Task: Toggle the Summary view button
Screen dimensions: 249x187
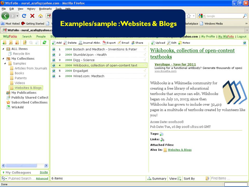Action: point(157,179)
